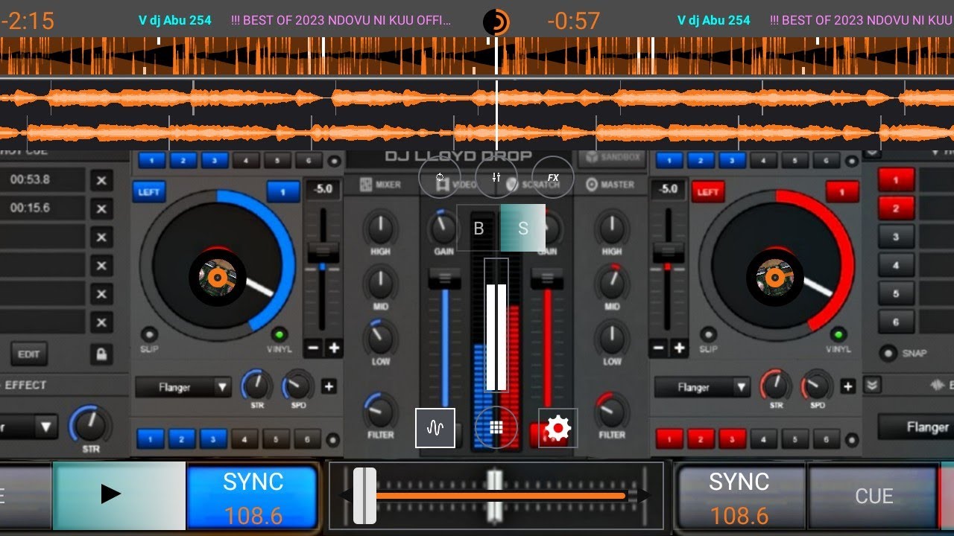Click plus beside right deck SPD knob
This screenshot has height=536, width=954.
coord(847,386)
